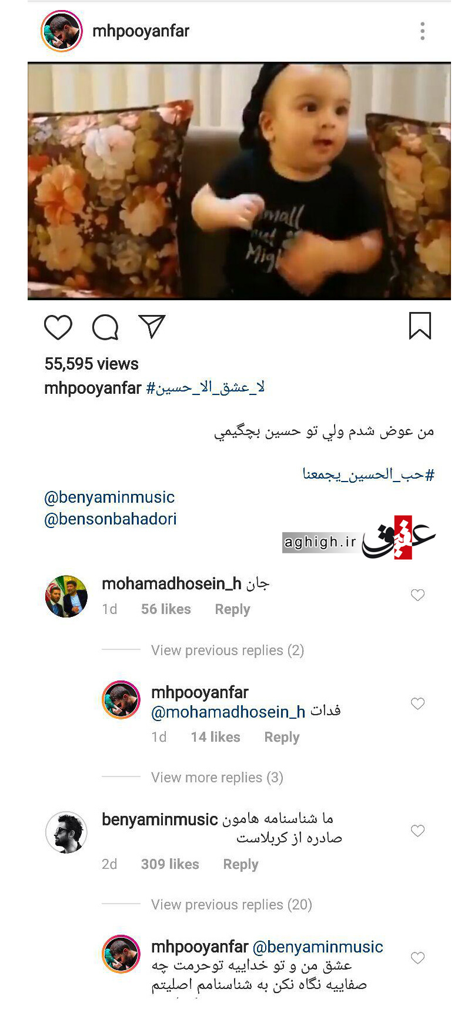Like the post with heart icon

pyautogui.click(x=58, y=327)
